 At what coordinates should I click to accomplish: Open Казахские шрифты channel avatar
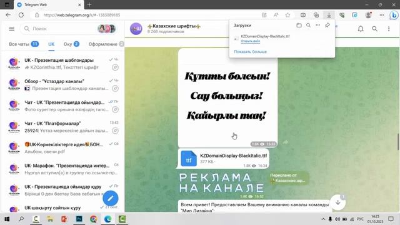(136, 29)
